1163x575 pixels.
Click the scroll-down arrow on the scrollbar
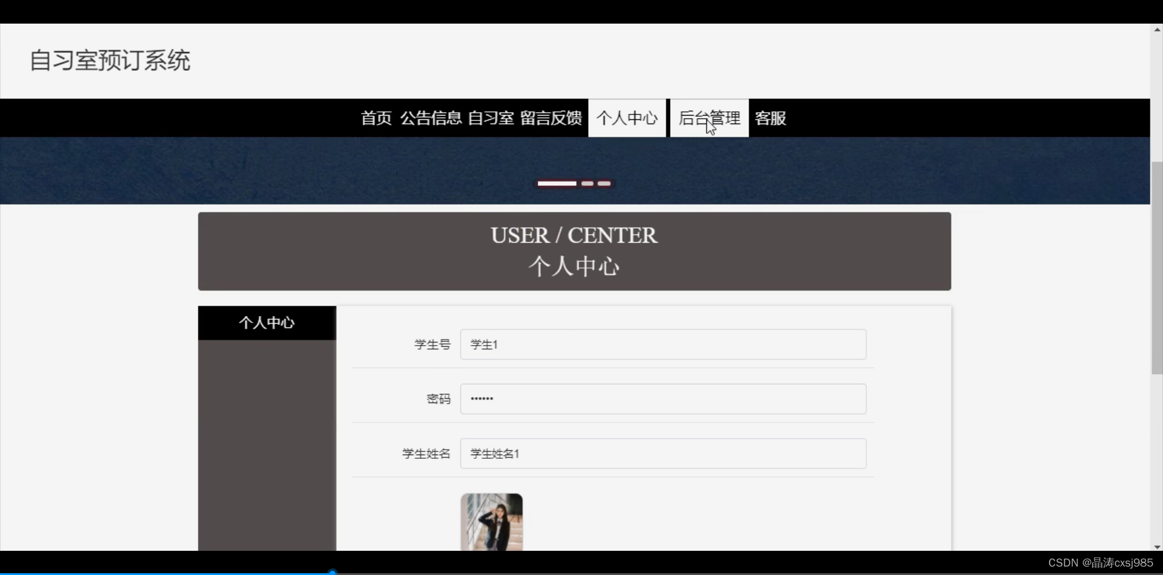click(x=1156, y=546)
